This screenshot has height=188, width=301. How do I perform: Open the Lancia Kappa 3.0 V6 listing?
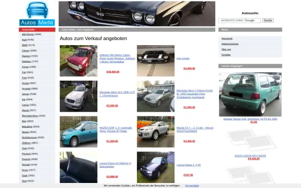coord(189,165)
